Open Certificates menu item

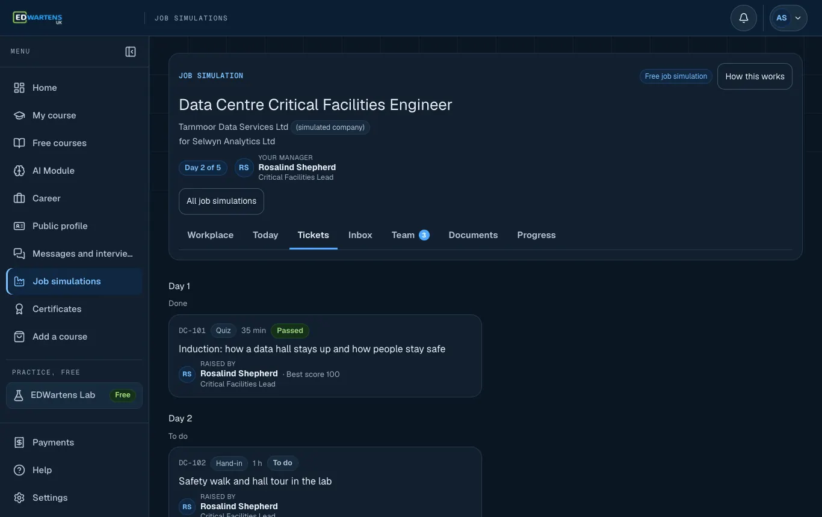point(74,309)
